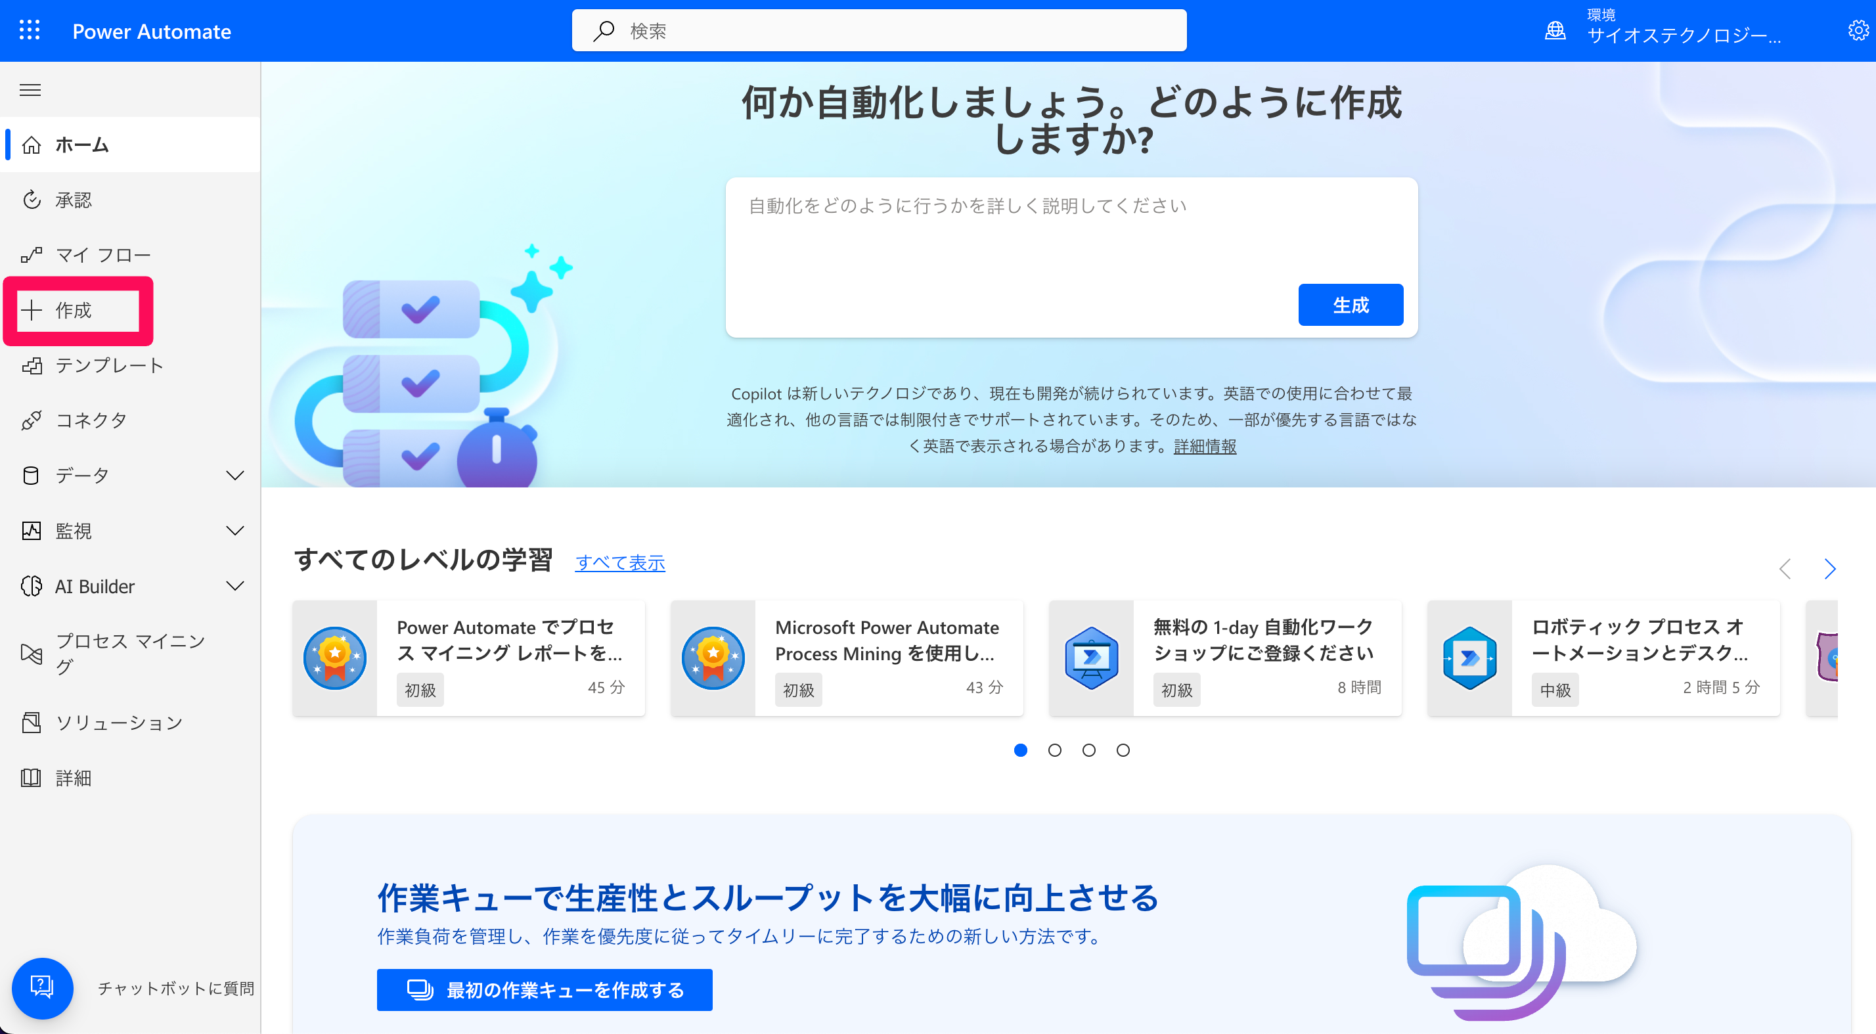Screen dimensions: 1876x1034
Task: Click the プロセス マイニング icon
Action: (32, 653)
